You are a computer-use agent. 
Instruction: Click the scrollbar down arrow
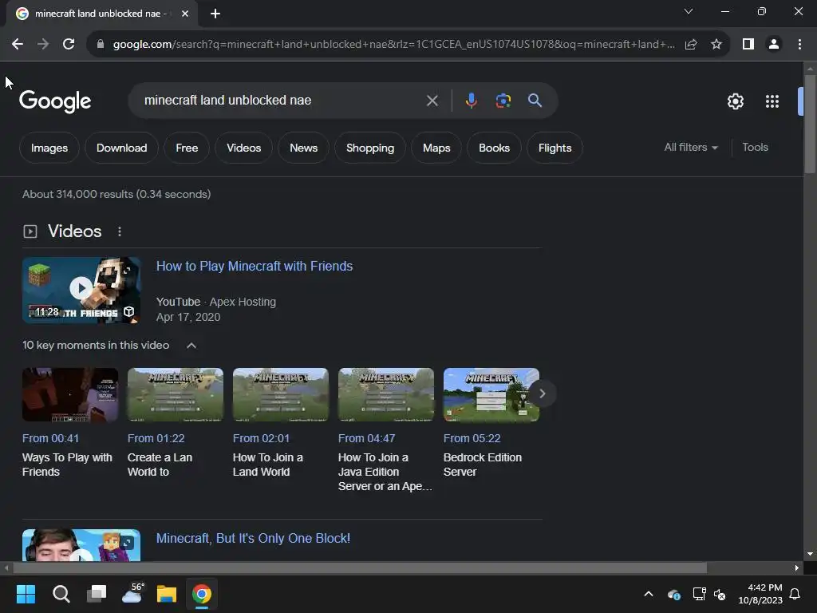810,554
